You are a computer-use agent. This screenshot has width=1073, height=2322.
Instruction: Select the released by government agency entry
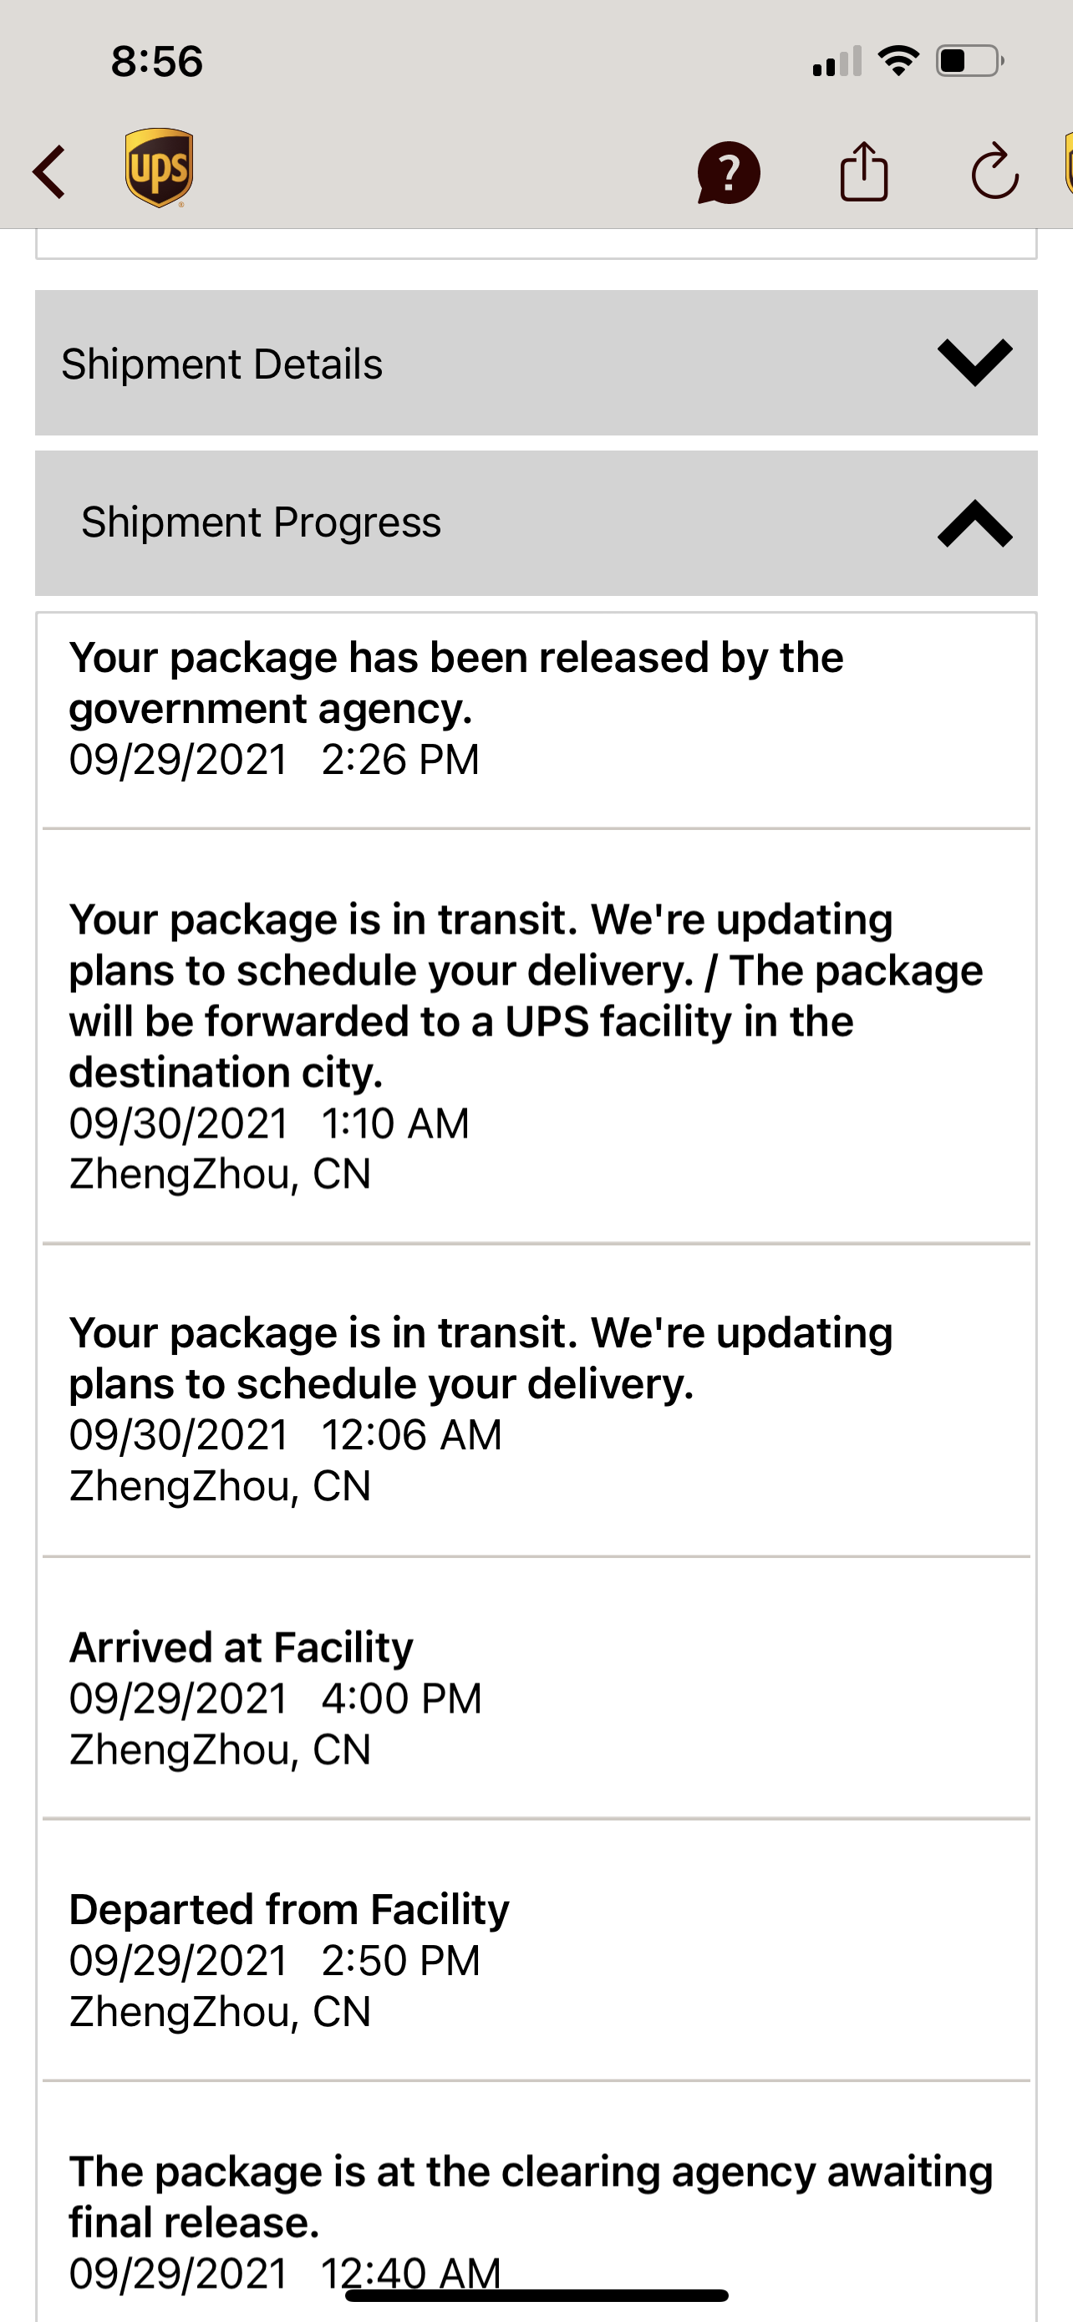point(456,708)
